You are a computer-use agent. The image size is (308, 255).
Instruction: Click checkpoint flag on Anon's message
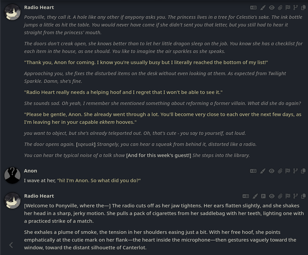pyautogui.click(x=288, y=171)
